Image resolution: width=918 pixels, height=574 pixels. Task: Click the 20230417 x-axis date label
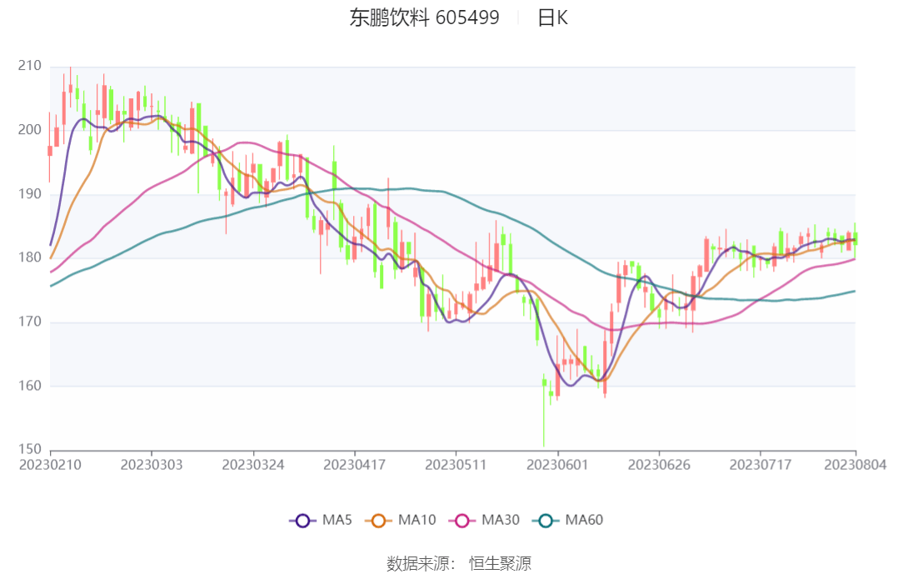[x=354, y=464]
